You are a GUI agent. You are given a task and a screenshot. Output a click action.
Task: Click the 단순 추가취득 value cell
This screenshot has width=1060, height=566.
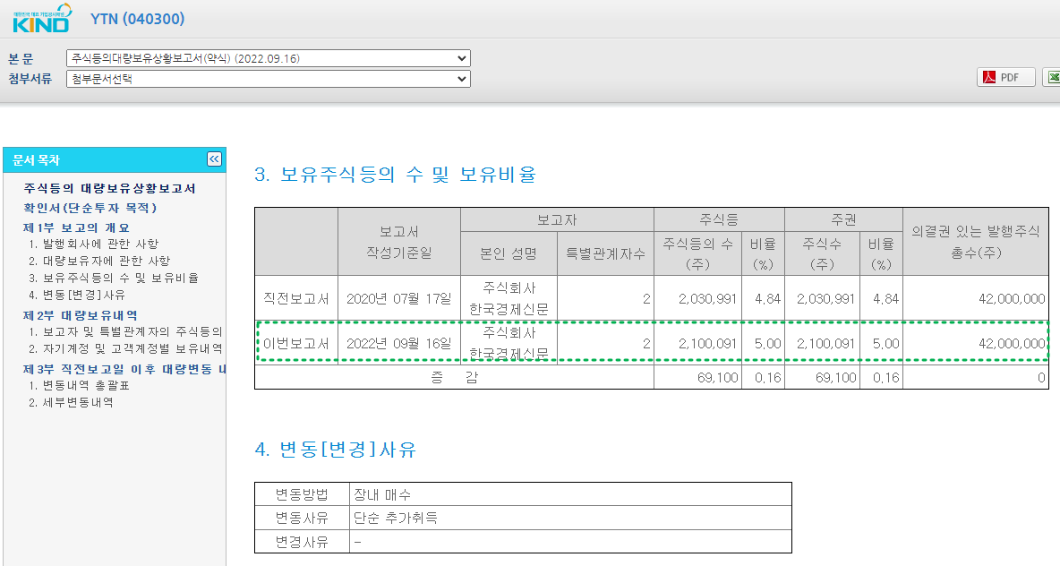[x=570, y=518]
